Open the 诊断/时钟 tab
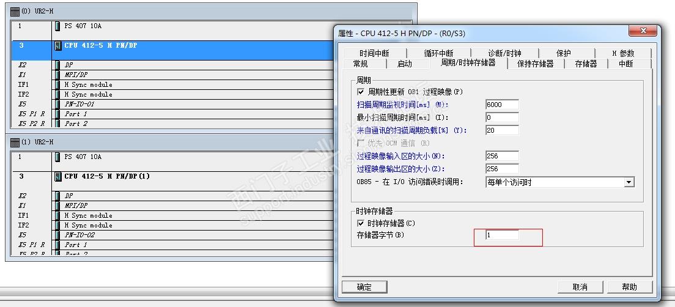 (504, 53)
